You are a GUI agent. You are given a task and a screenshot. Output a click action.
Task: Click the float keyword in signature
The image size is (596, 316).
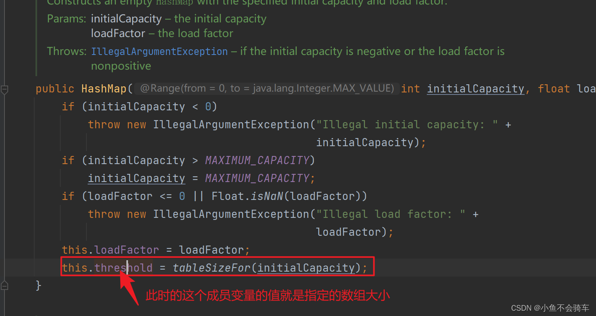[554, 89]
